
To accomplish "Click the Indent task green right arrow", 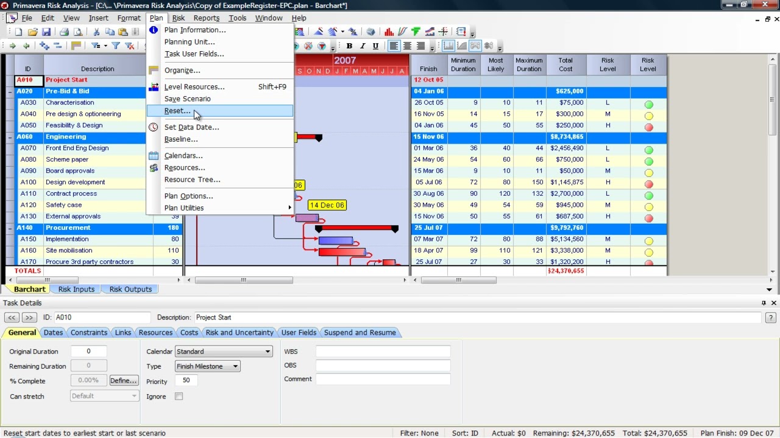I will [x=12, y=46].
